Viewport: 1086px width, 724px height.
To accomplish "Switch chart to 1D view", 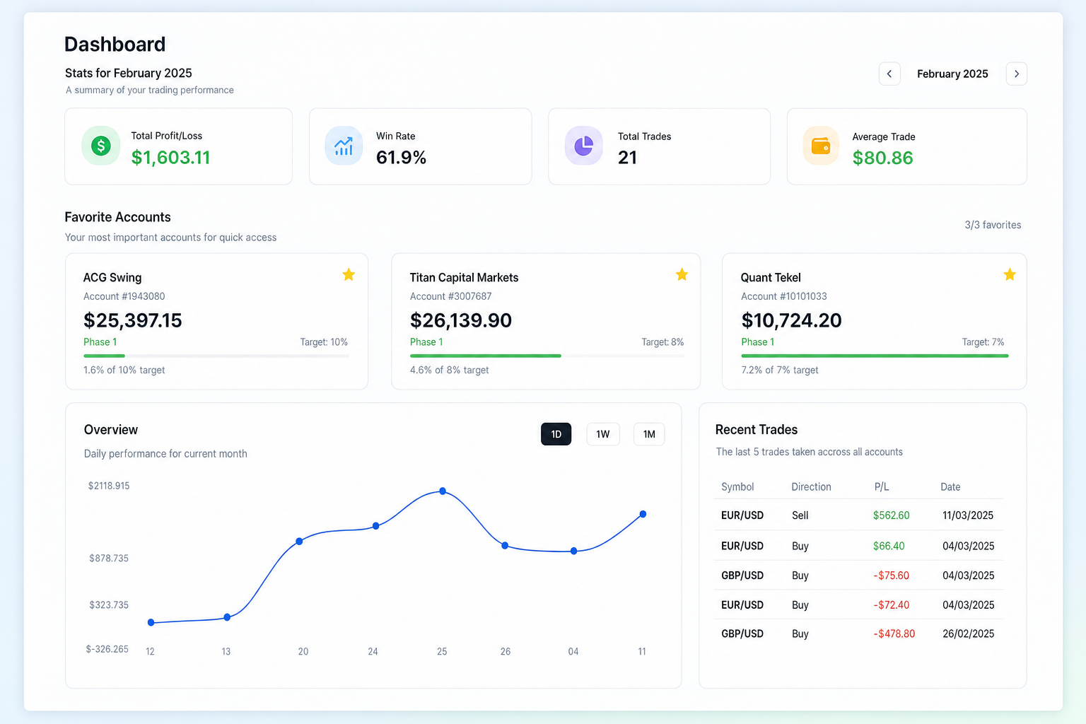I will [556, 434].
